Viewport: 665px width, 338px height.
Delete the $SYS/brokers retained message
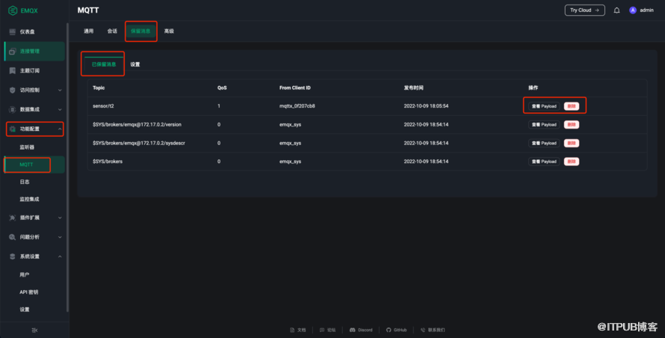point(572,161)
